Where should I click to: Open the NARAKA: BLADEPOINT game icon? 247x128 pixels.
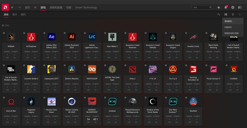(x=92, y=102)
